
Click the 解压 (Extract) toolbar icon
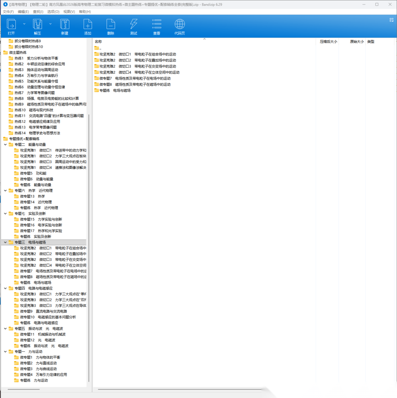37,25
